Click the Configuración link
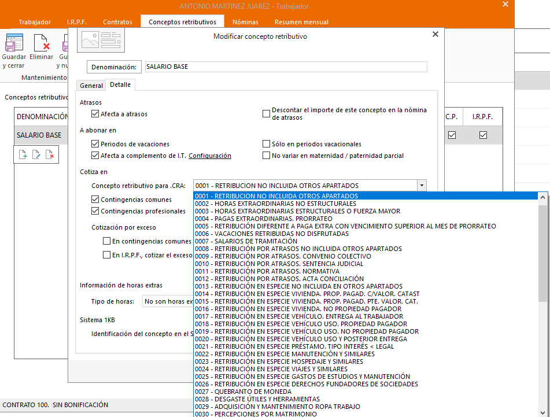 pyautogui.click(x=210, y=156)
